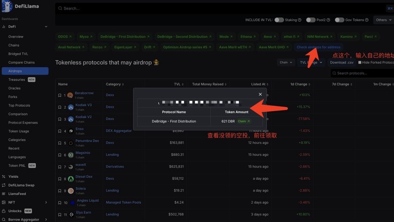Click the Solera protocol logo
This screenshot has width=394, height=222.
[71, 191]
